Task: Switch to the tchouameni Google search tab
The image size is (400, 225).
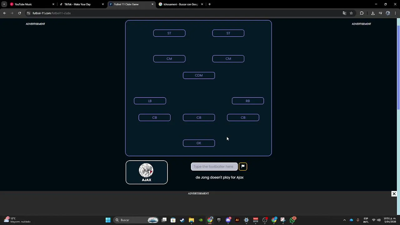Action: click(x=181, y=4)
